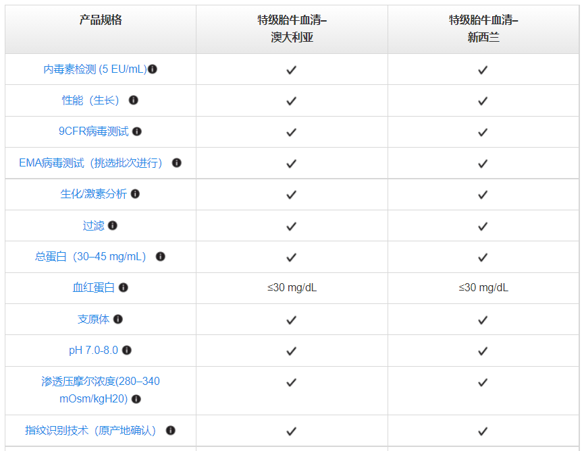The height and width of the screenshot is (451, 584).
Task: Click info icon next to EMA病毒测试
Action: point(177,163)
